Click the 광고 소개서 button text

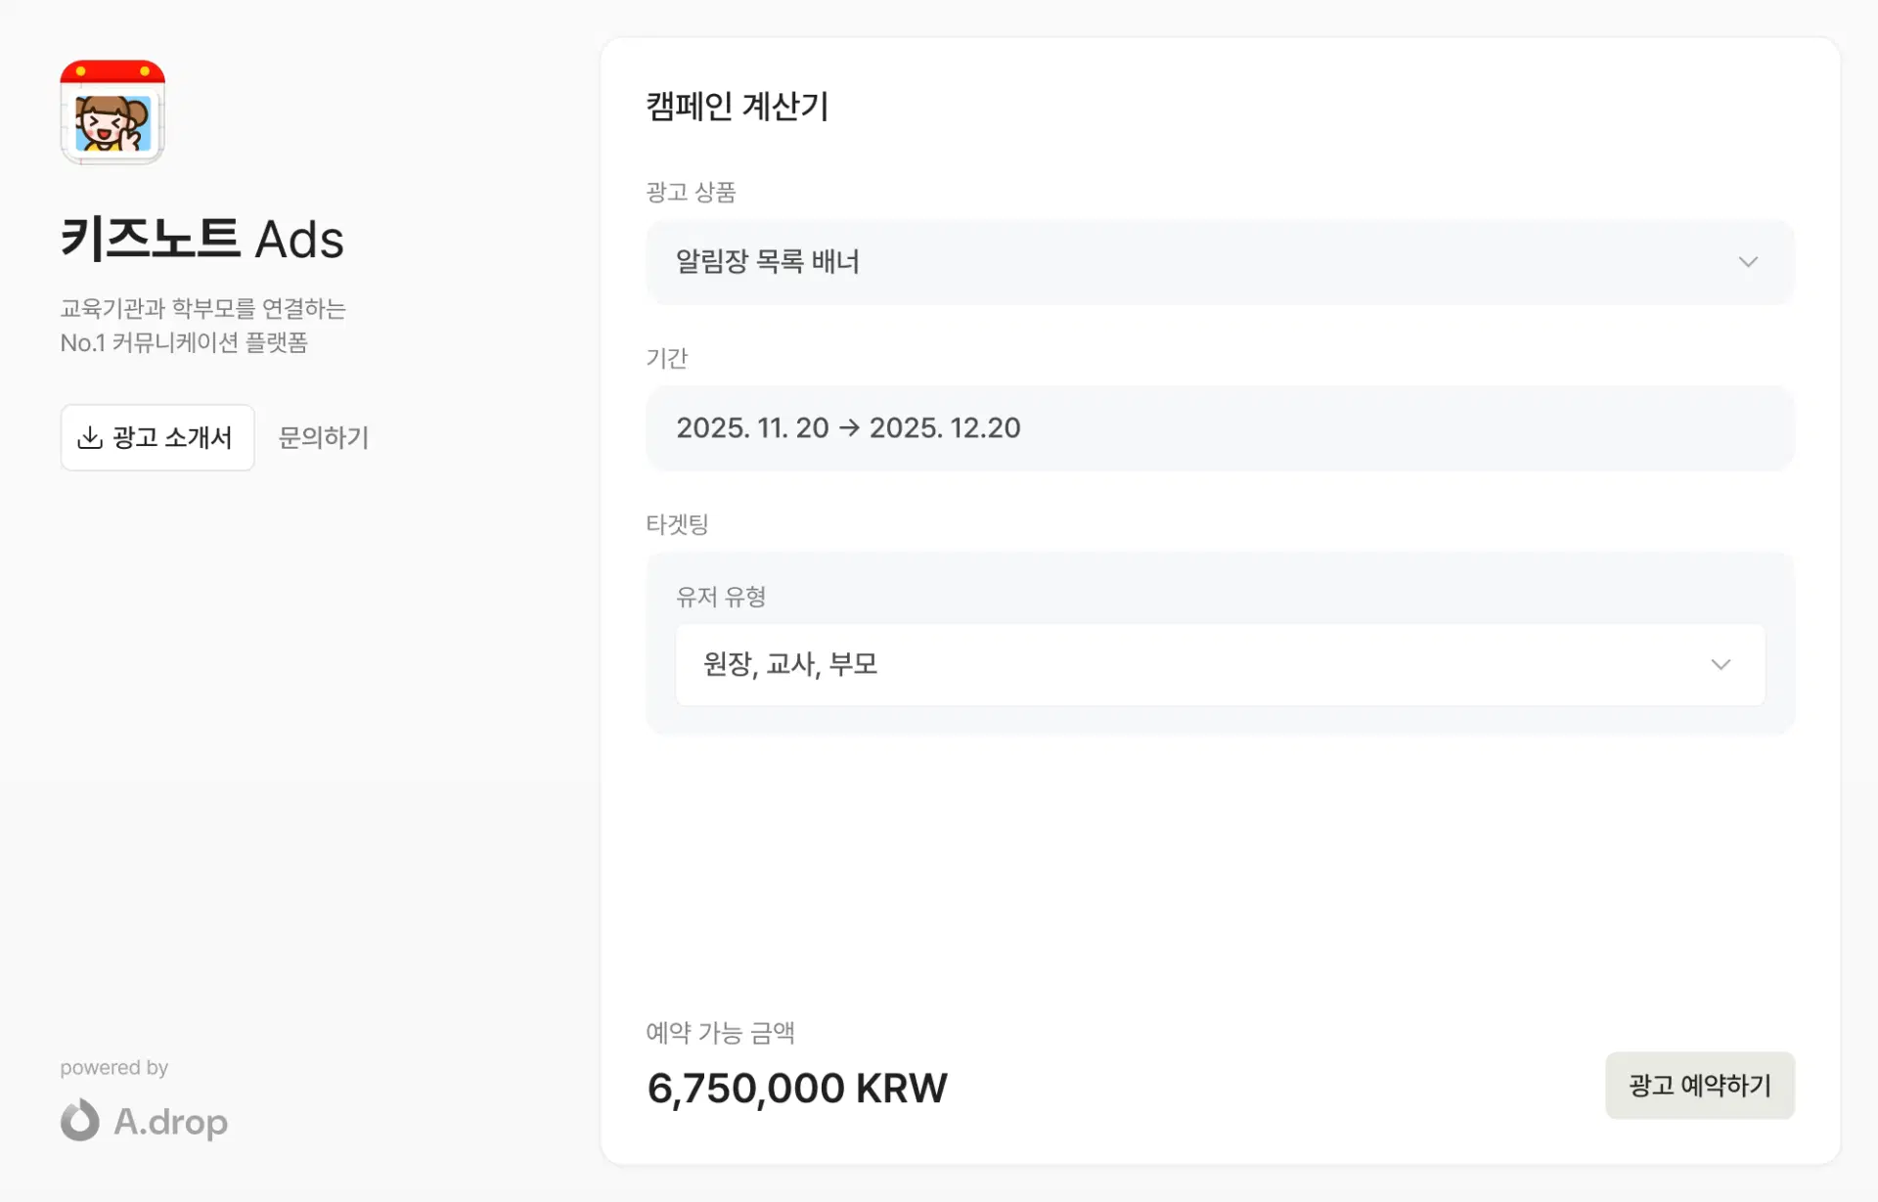pyautogui.click(x=172, y=437)
